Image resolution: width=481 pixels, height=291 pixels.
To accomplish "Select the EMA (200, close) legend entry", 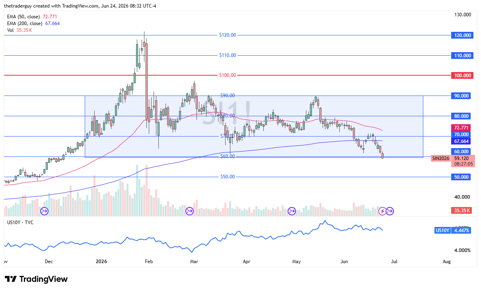I will tap(34, 23).
